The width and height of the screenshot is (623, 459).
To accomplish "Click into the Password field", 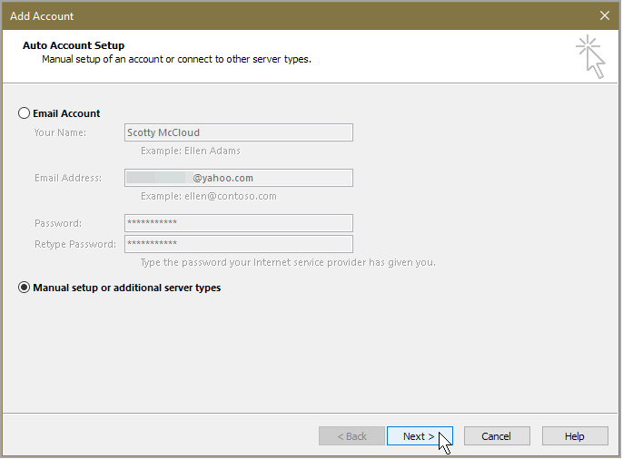I will point(238,223).
